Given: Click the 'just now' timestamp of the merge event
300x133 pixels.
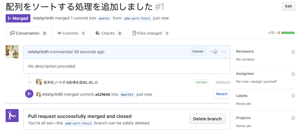Looking at the screenshot, I should pos(144,94).
